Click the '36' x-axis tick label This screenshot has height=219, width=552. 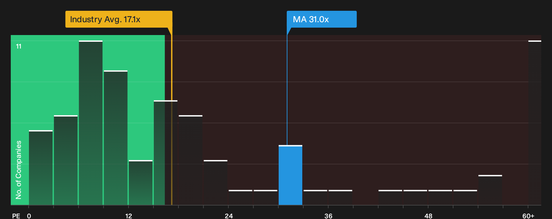(x=329, y=216)
